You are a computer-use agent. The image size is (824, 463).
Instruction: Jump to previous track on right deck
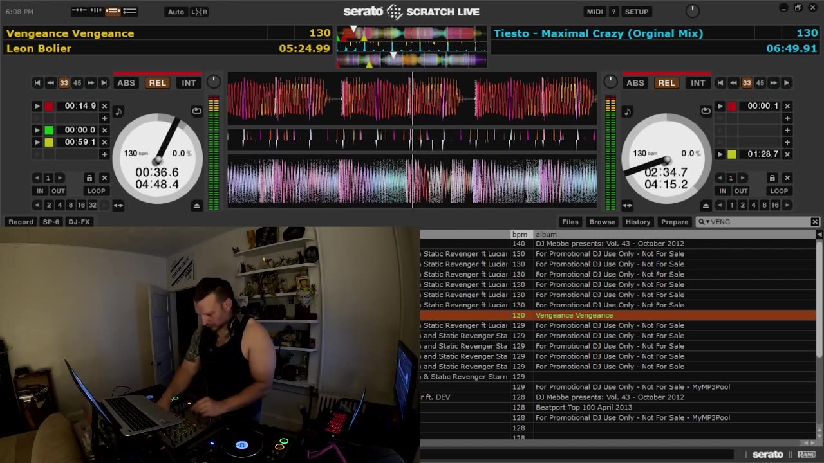[x=720, y=82]
